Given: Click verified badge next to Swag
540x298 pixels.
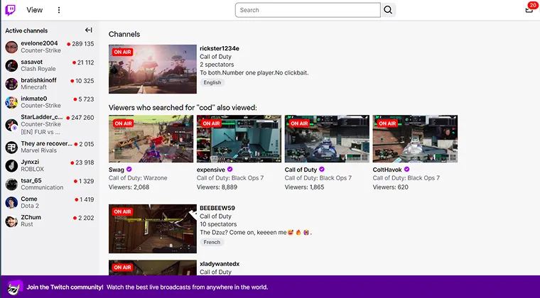Looking at the screenshot, I should 129,169.
